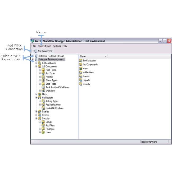Image resolution: width=172 pixels, height=172 pixels.
Task: Select the Job Filters label
Action: pos(50,125)
